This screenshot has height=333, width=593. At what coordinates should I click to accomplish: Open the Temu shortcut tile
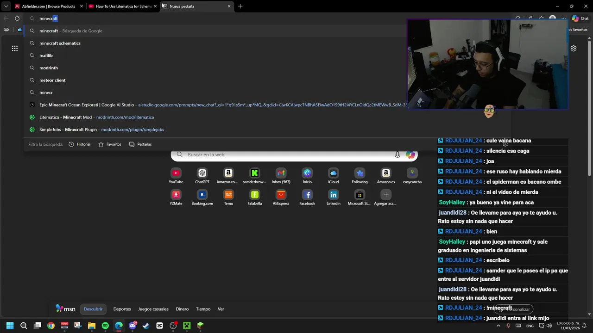pyautogui.click(x=228, y=197)
